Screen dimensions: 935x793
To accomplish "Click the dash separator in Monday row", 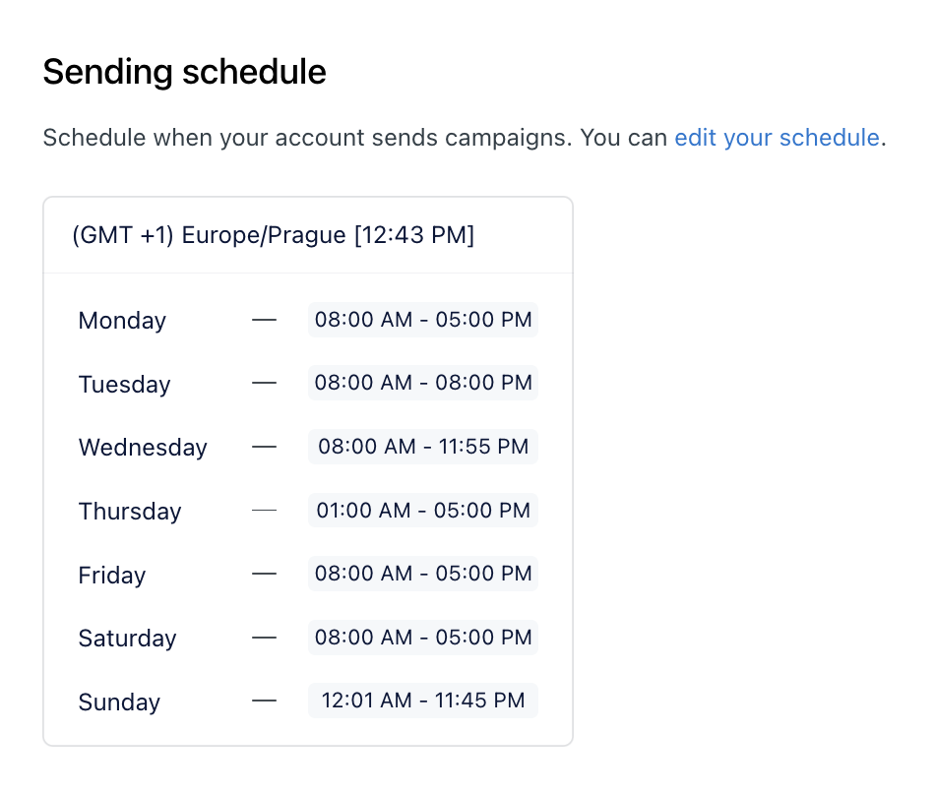I will 264,320.
